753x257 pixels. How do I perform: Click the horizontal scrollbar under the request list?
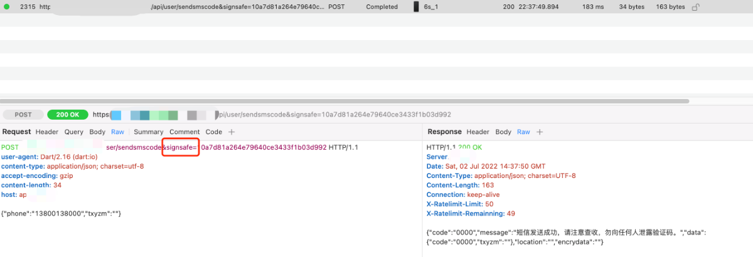pyautogui.click(x=345, y=101)
